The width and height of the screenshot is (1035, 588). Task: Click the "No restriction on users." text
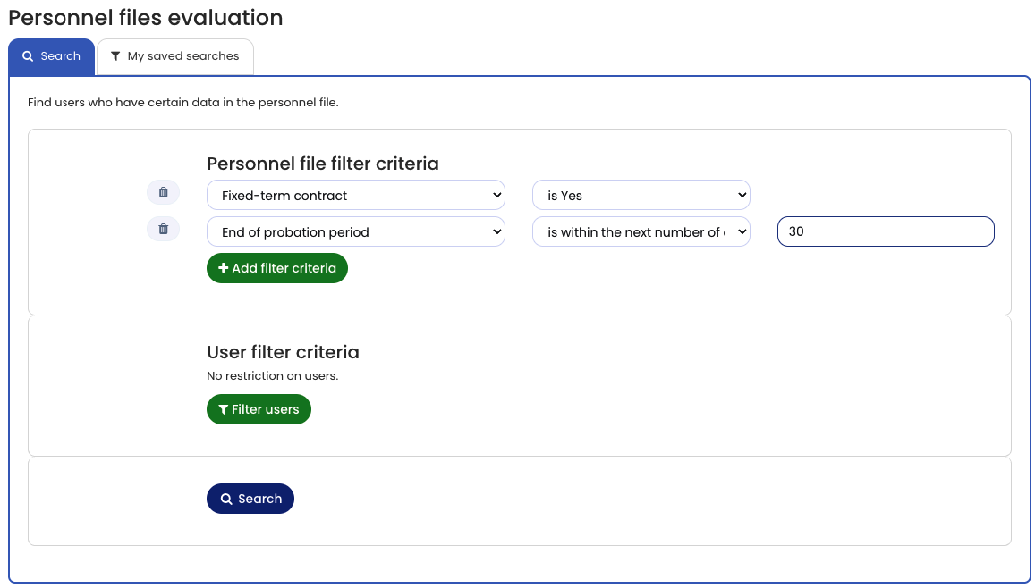(x=272, y=375)
